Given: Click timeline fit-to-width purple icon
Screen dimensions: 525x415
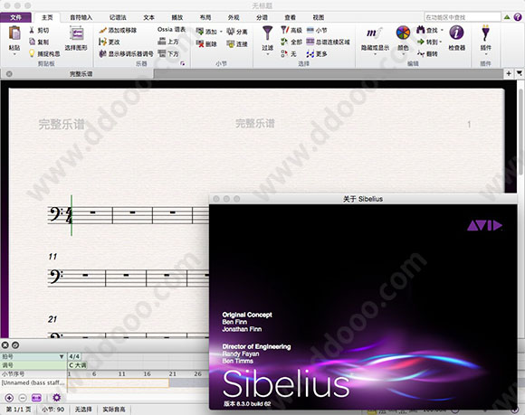Looking at the screenshot, I should point(36,398).
